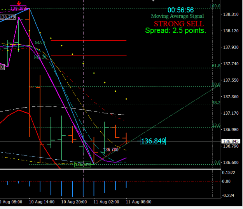Click the Fibonacci 50.0 level label
243x209 pixels.
(216, 84)
